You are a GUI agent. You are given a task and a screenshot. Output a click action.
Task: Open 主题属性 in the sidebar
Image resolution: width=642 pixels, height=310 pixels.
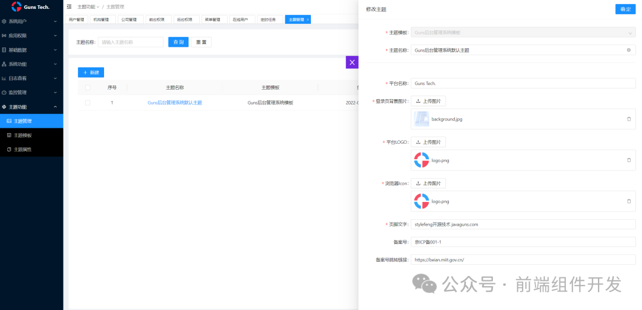(23, 150)
